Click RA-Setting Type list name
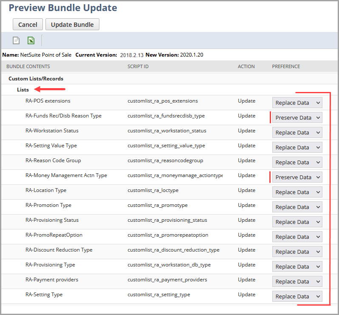Viewport: 339px width, 315px height. point(44,295)
